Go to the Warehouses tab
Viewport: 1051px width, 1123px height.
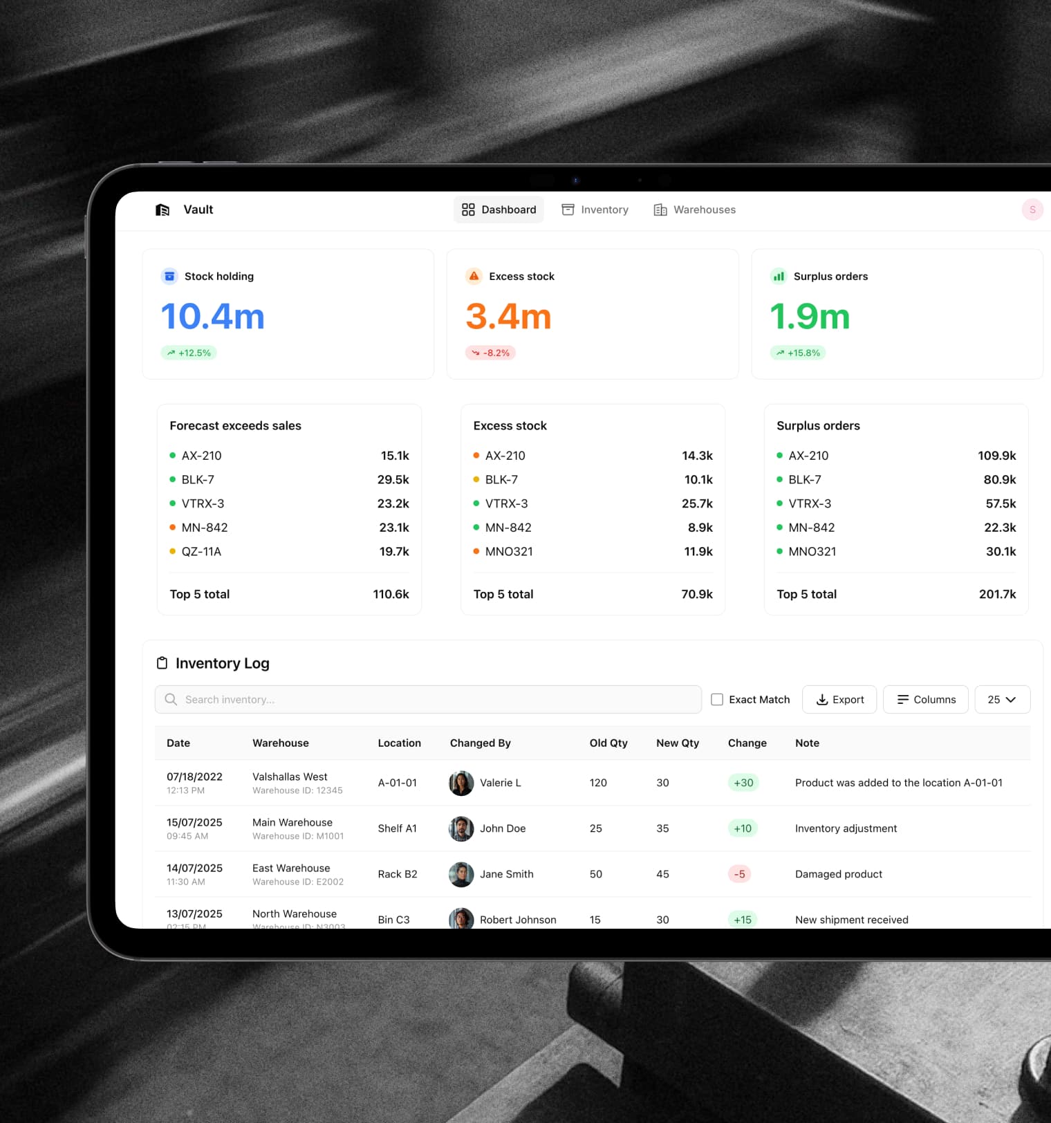click(694, 210)
